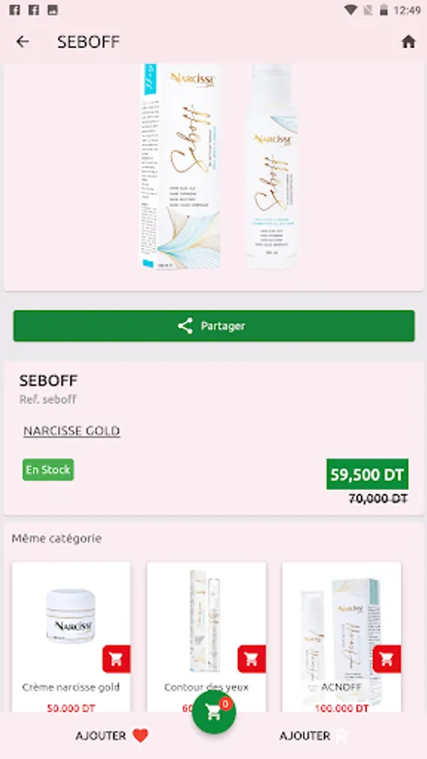This screenshot has width=427, height=759.
Task: Tap the basket icon beside right AJOUTER
Action: [x=342, y=735]
